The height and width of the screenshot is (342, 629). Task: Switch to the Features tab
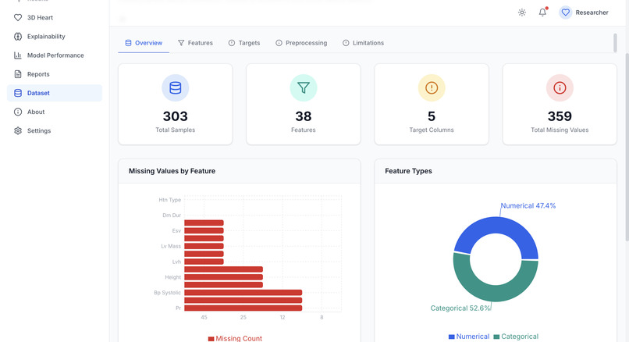[x=195, y=43]
